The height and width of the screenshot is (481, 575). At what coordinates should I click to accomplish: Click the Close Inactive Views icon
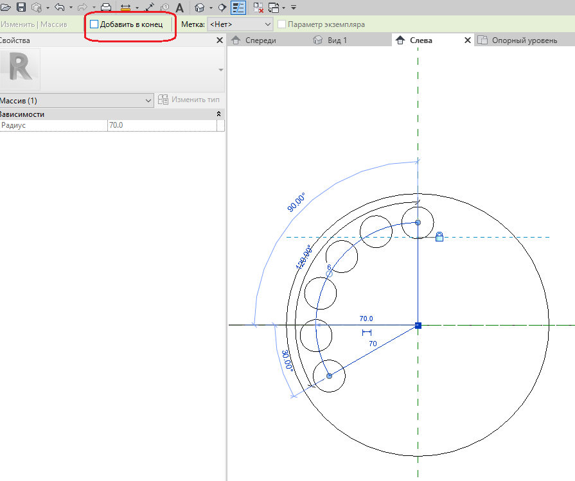(x=258, y=7)
